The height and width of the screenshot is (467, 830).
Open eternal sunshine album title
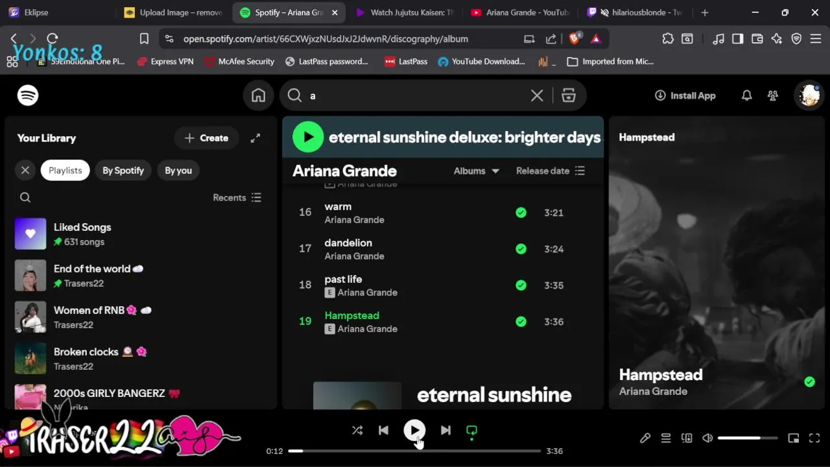(x=494, y=394)
